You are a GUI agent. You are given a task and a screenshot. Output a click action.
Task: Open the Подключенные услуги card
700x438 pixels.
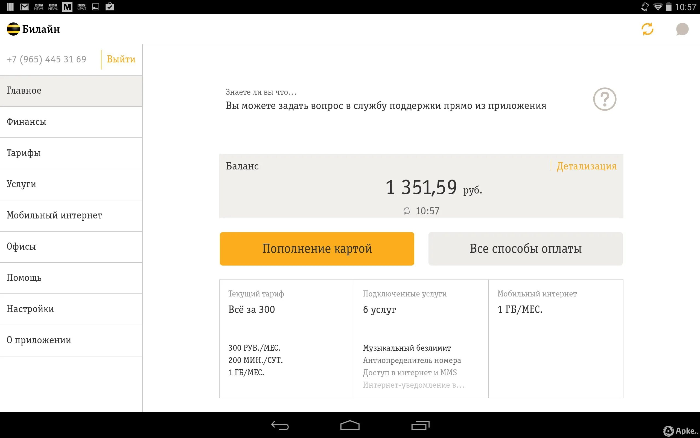(x=421, y=339)
